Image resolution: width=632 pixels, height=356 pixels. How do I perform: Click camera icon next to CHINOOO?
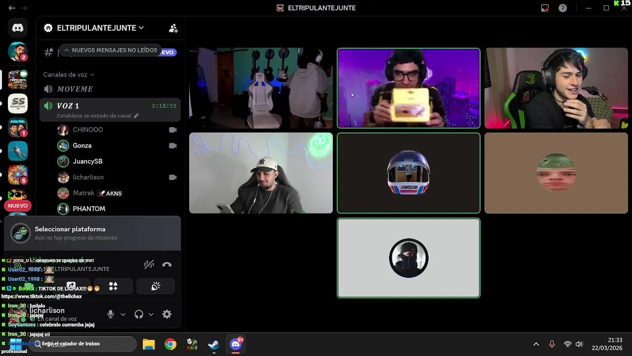(173, 130)
